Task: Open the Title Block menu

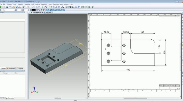Action: pyautogui.click(x=27, y=4)
